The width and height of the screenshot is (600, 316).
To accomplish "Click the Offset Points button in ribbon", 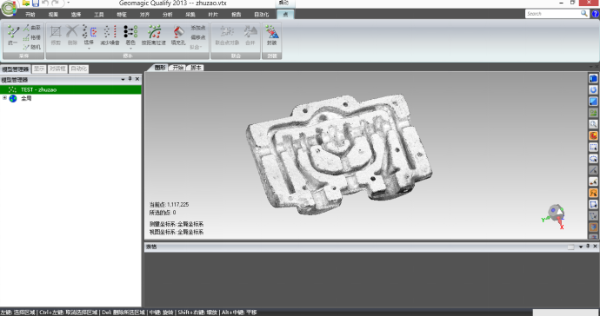I will [198, 37].
